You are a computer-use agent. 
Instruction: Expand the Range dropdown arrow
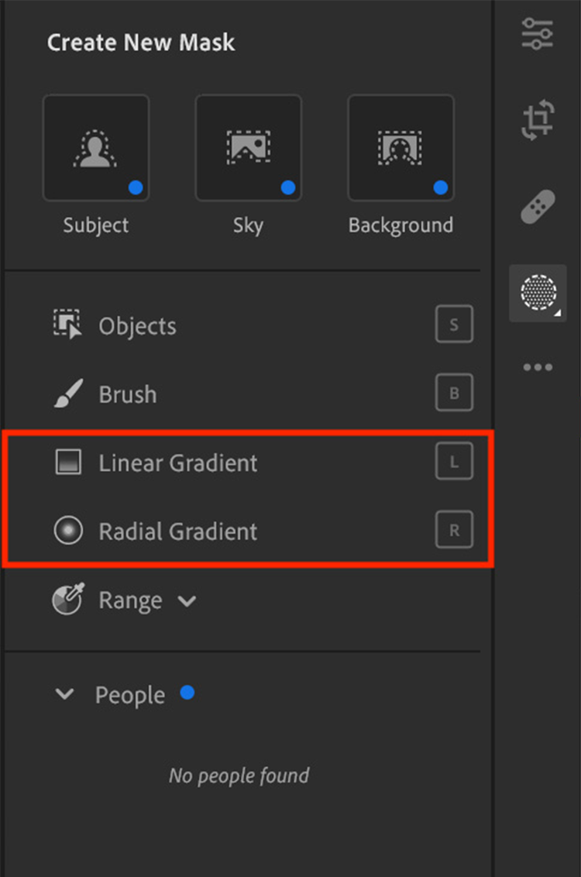[x=187, y=601]
